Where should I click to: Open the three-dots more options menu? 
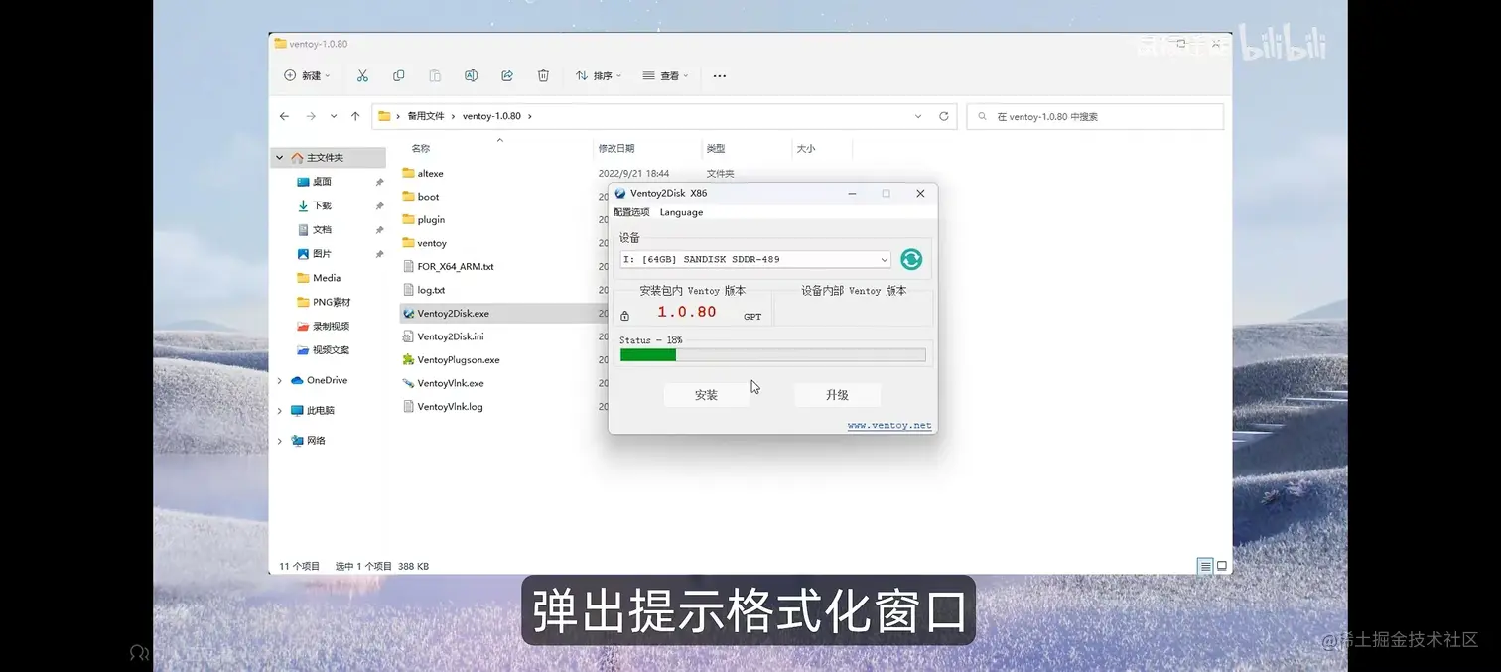720,75
